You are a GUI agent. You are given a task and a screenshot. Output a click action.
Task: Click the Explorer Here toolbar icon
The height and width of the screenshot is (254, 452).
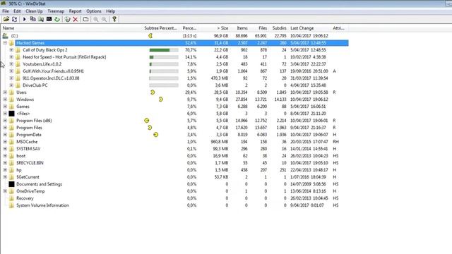click(x=41, y=19)
